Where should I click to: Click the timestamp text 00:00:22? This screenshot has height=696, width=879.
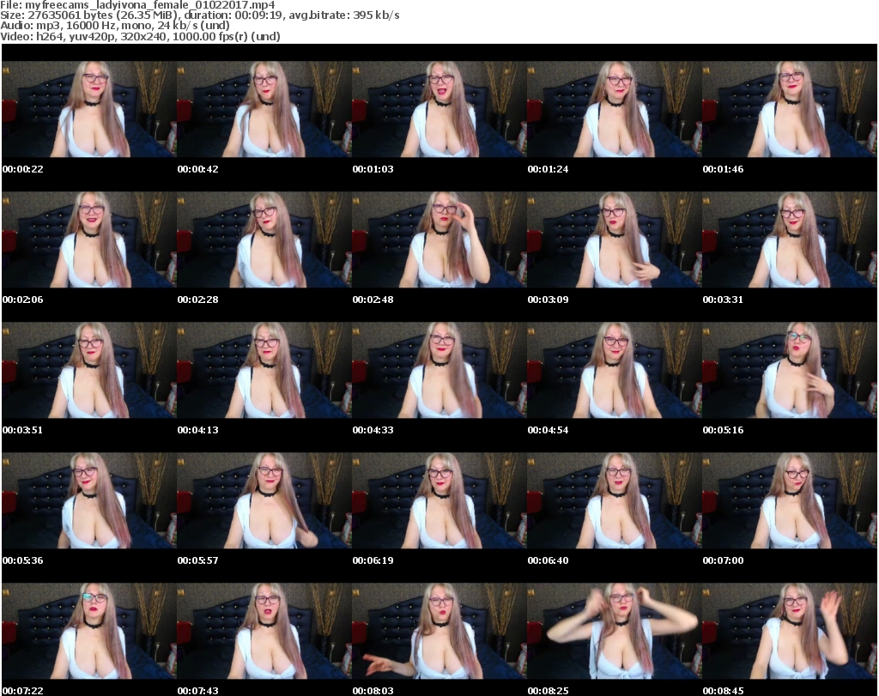[x=22, y=169]
